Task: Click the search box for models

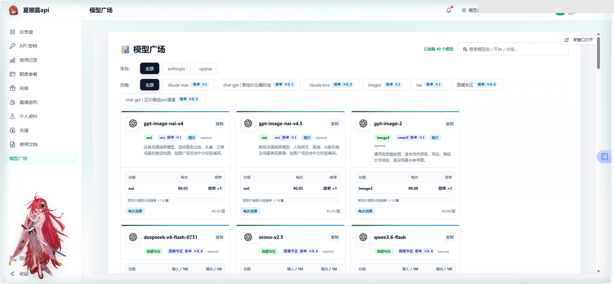Action: coord(513,49)
